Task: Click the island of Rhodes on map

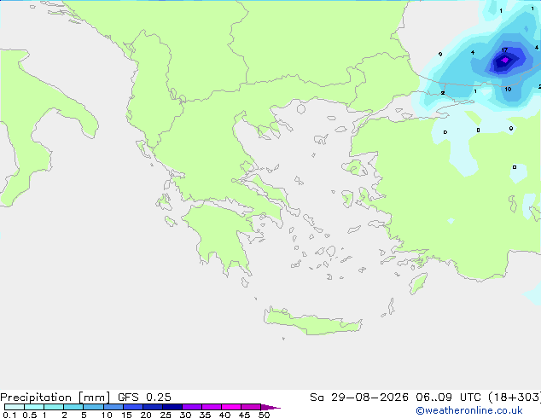Action: [x=418, y=283]
